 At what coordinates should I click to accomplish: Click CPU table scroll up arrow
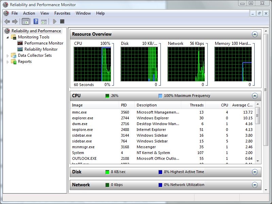click(x=258, y=104)
